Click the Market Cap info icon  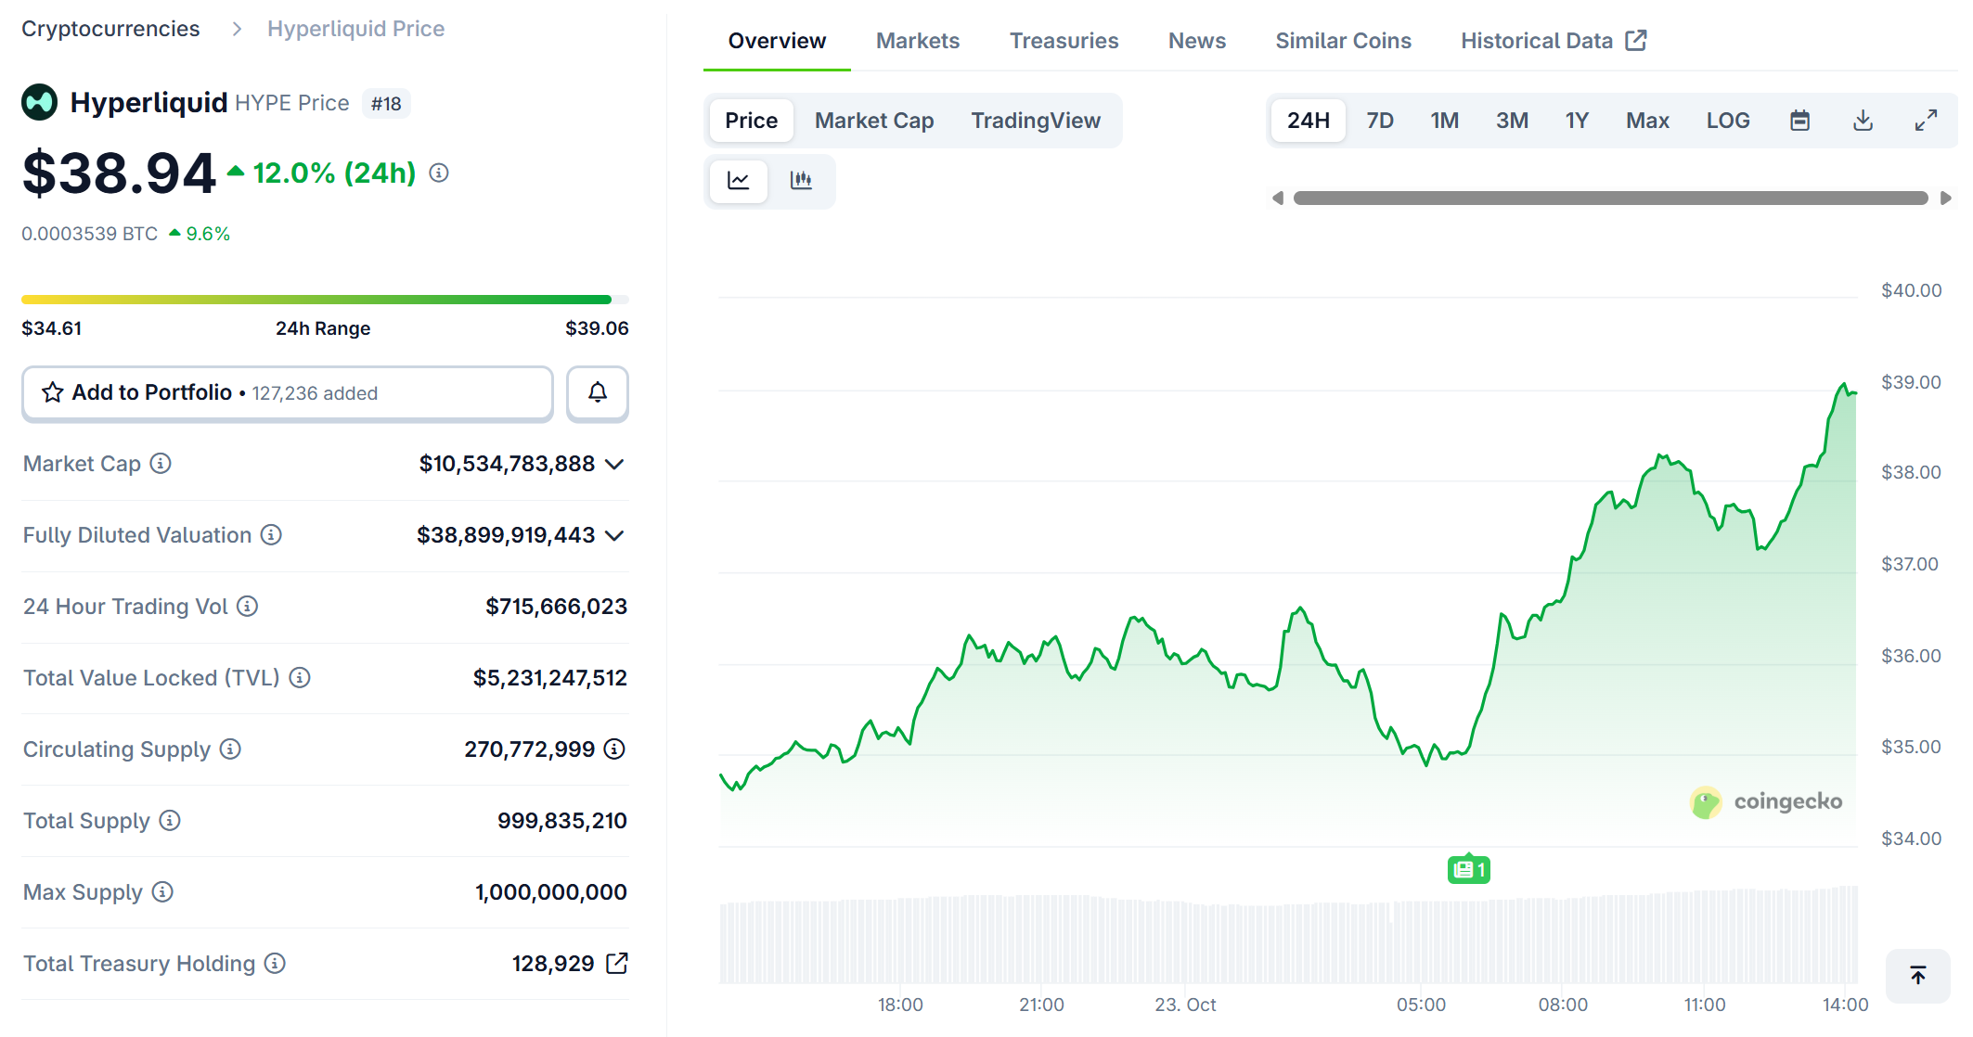[161, 464]
